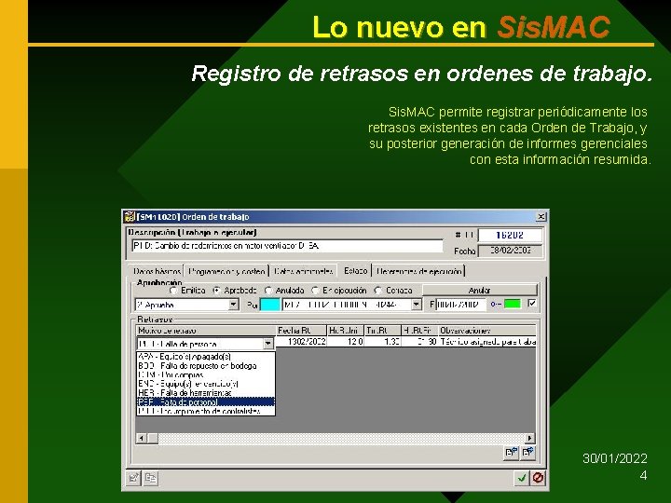
Task: Open the person selector dropdown next to Por
Action: 417,305
